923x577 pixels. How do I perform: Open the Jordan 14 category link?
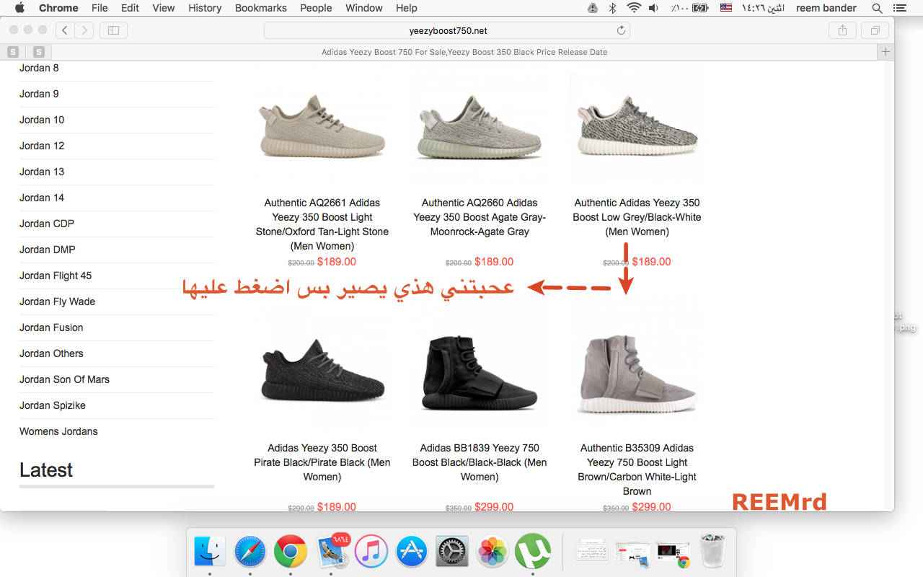pos(42,198)
